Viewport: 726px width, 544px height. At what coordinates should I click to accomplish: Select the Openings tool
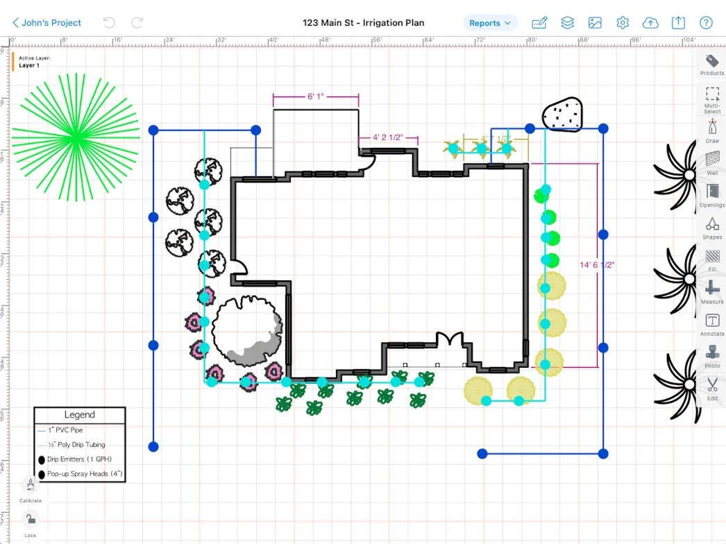[712, 196]
